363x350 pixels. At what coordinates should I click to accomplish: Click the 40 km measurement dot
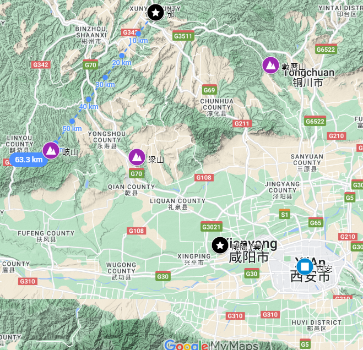89,100
